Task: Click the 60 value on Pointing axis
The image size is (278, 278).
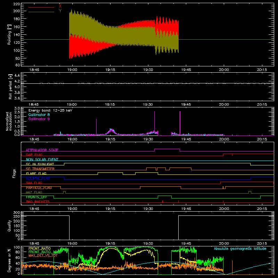Action: click(x=18, y=65)
